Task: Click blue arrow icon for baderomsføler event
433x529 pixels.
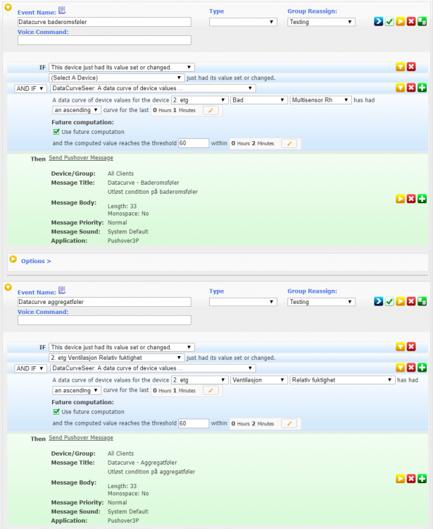Action: (379, 22)
